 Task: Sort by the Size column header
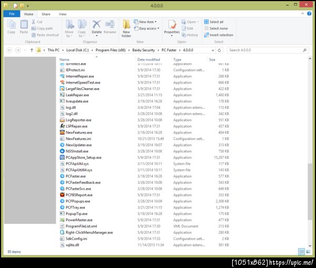[x=212, y=59]
